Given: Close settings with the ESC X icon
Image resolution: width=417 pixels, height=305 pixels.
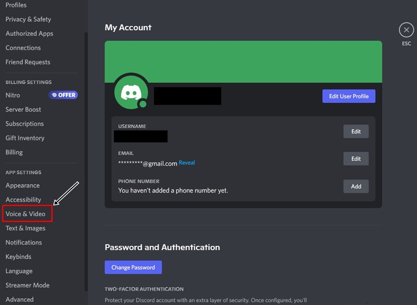Looking at the screenshot, I should coord(406,30).
